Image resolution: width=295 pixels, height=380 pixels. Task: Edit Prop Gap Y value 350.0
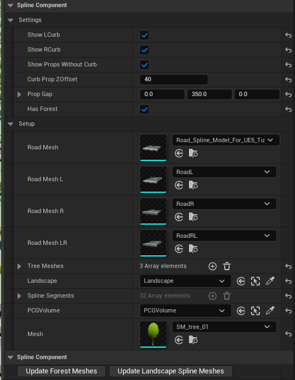tap(209, 94)
